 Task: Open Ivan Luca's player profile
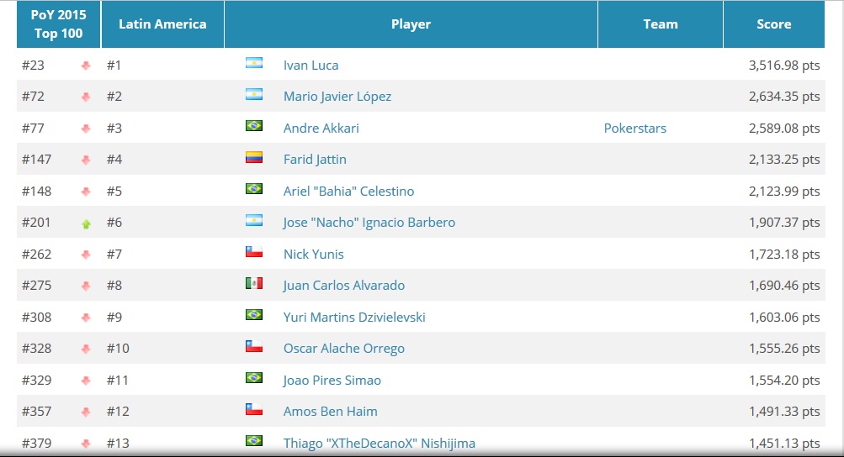tap(311, 65)
